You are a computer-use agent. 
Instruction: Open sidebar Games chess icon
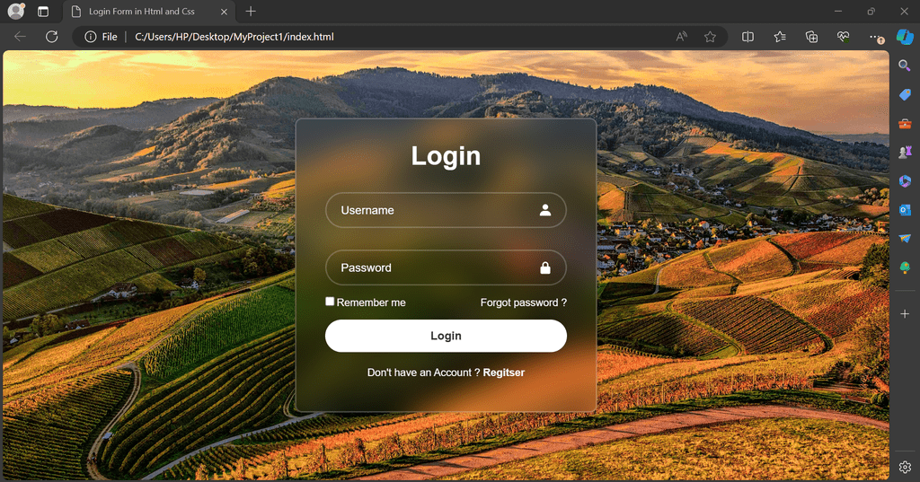click(905, 152)
